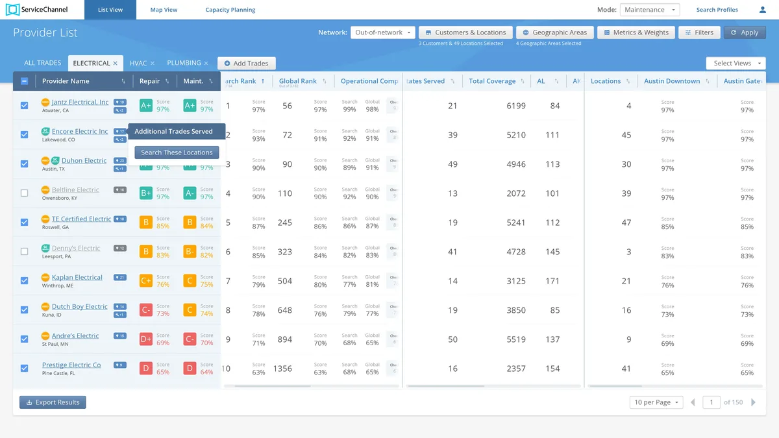Click the location count badge for Dutch Boy Electric
779x438 pixels.
(x=120, y=307)
